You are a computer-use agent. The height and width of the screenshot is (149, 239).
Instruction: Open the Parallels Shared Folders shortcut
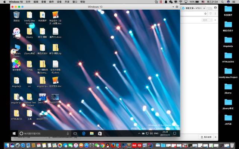(x=16, y=48)
